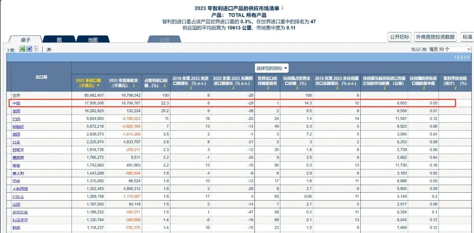Screen dimensions: 474x233
Task: Open the 大韩民国 exporter link
Action: pyautogui.click(x=20, y=189)
